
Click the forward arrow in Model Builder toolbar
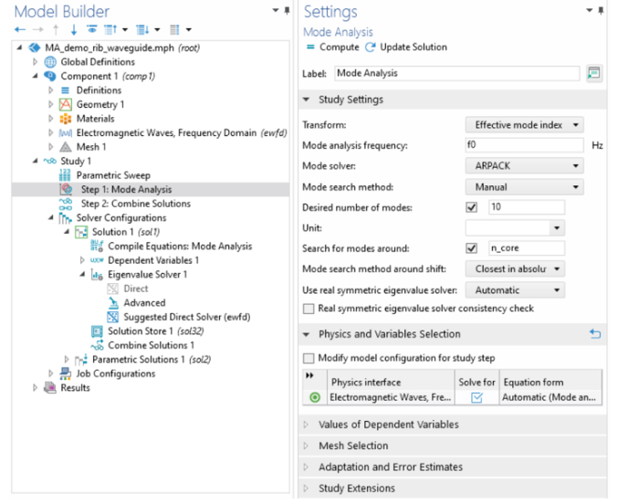pyautogui.click(x=37, y=29)
